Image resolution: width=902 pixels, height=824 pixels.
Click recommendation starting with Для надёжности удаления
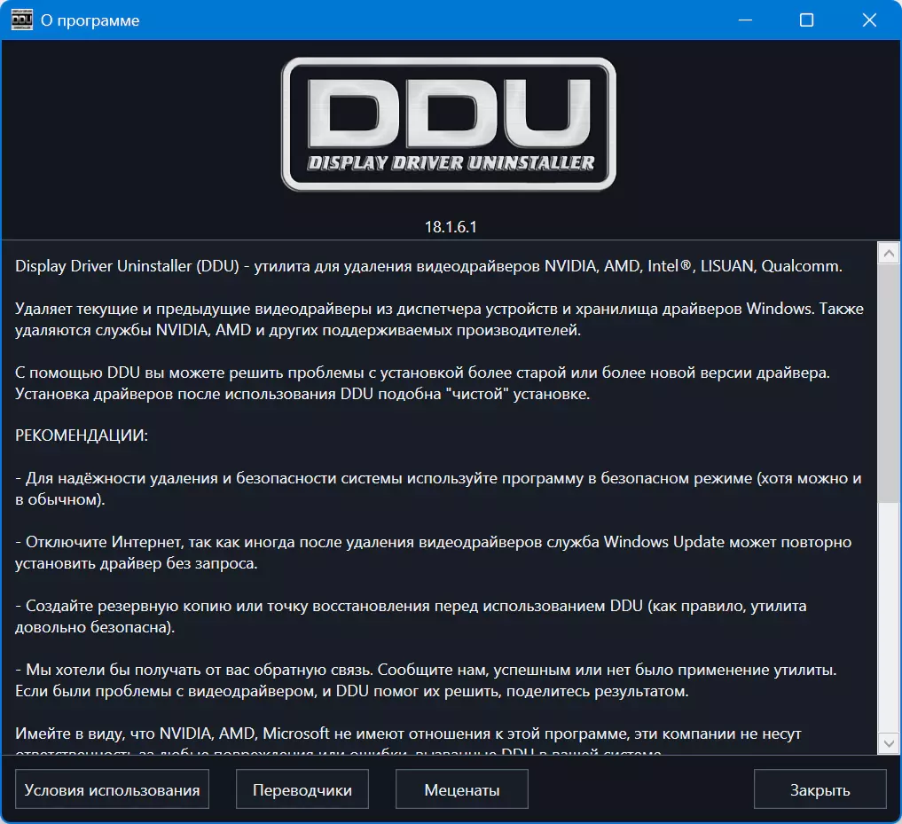pyautogui.click(x=438, y=489)
